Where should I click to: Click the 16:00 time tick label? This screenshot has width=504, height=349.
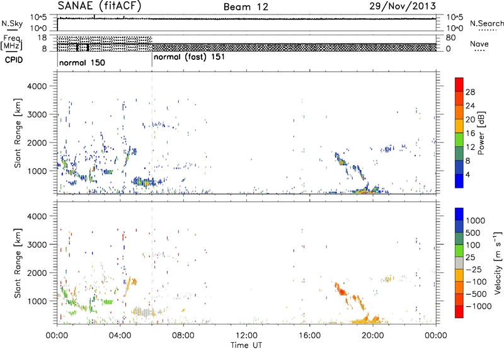click(x=309, y=336)
